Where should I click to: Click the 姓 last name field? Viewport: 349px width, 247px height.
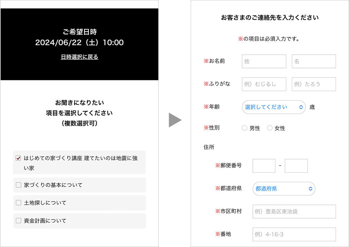point(264,61)
